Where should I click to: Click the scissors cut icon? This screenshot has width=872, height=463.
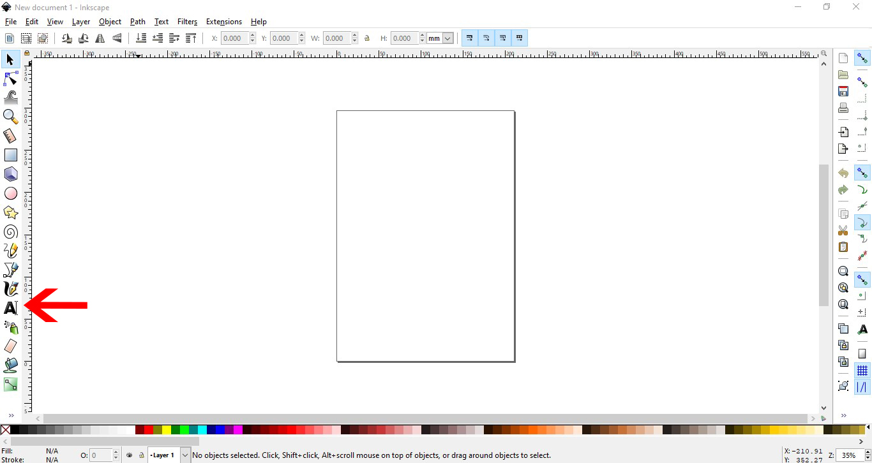click(843, 230)
